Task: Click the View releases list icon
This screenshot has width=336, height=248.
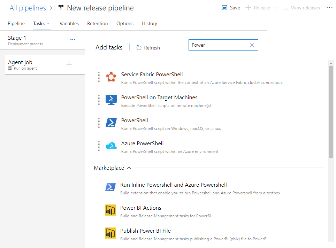Action: point(285,8)
